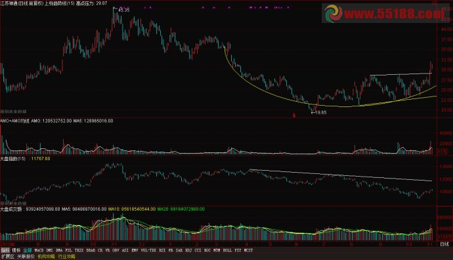Apply the MCST indicator
453x260 pixels.
pyautogui.click(x=248, y=250)
